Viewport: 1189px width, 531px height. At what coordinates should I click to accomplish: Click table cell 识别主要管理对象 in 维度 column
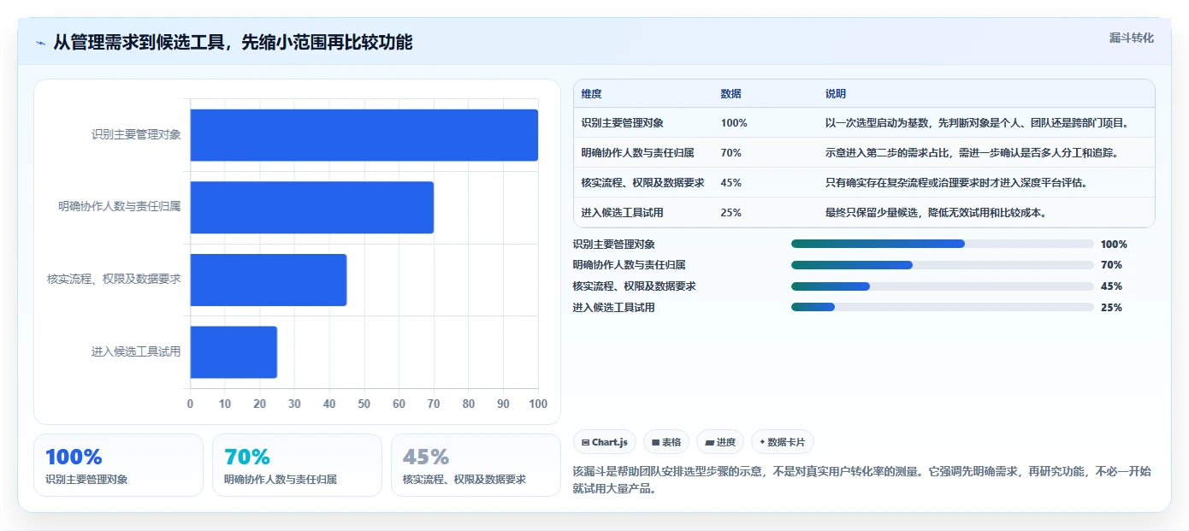tap(623, 123)
